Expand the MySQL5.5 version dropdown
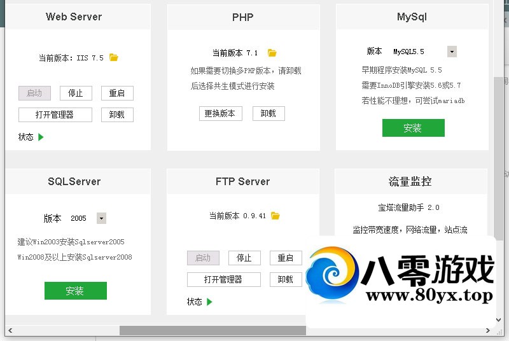 point(452,52)
